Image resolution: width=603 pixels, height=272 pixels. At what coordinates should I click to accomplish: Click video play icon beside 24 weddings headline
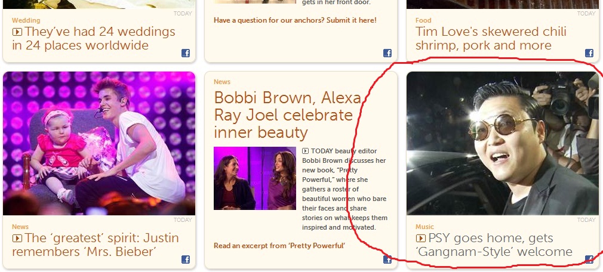pos(17,32)
